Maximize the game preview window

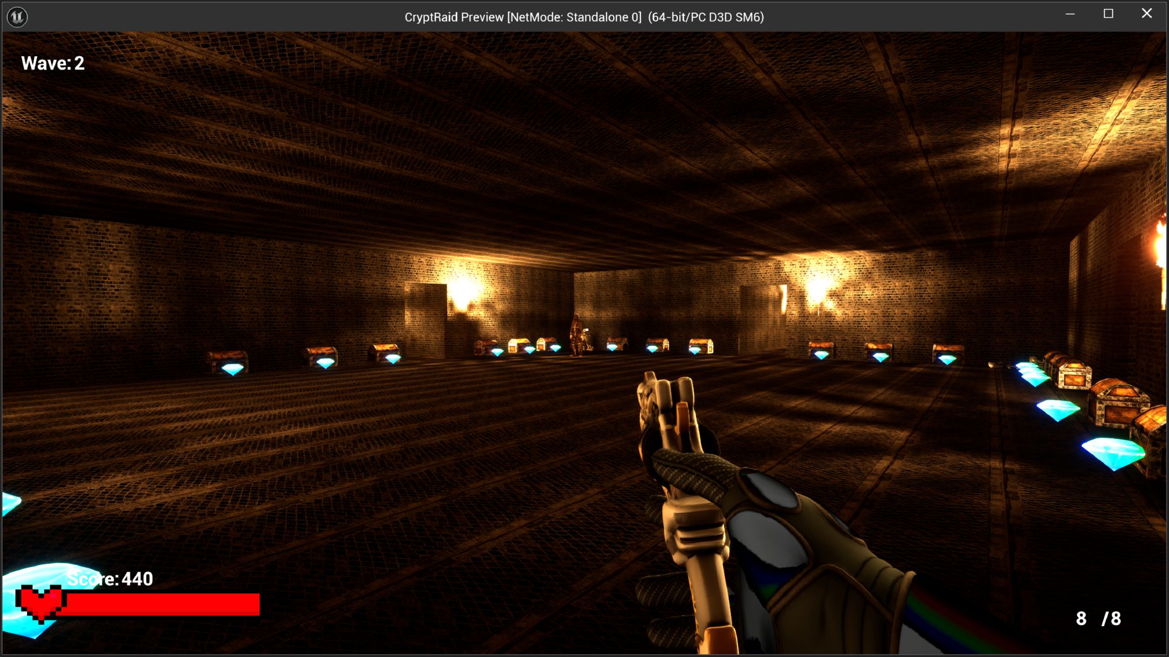pyautogui.click(x=1108, y=14)
